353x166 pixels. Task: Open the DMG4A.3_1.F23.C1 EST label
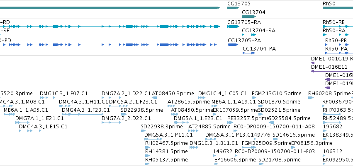pos(86,110)
